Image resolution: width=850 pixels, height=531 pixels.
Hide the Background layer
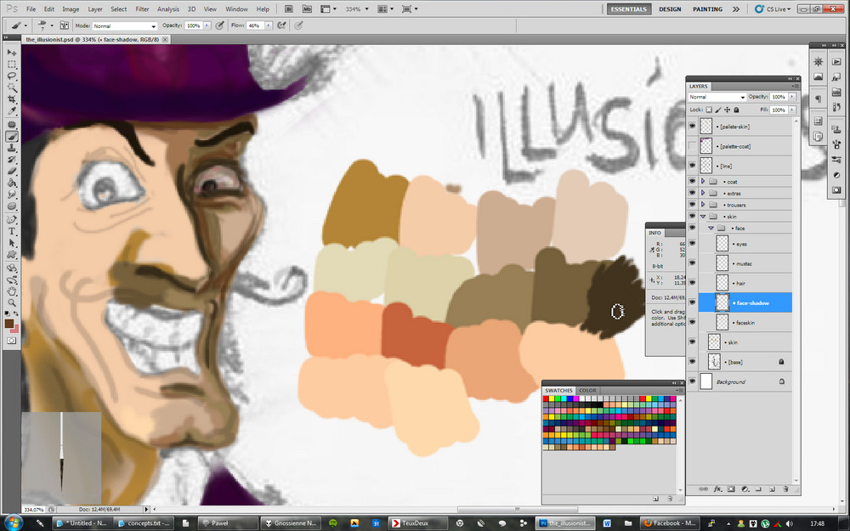pyautogui.click(x=692, y=382)
